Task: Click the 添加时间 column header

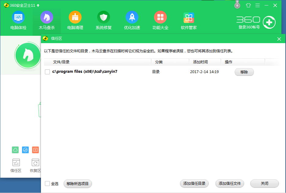Action: pyautogui.click(x=205, y=62)
